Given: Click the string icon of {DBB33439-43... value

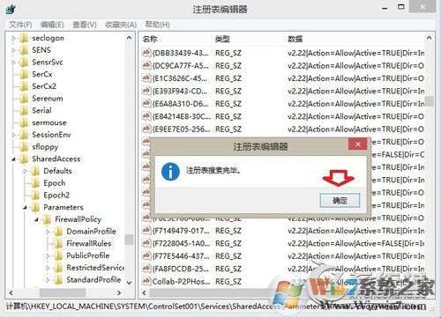Looking at the screenshot, I should [x=146, y=53].
